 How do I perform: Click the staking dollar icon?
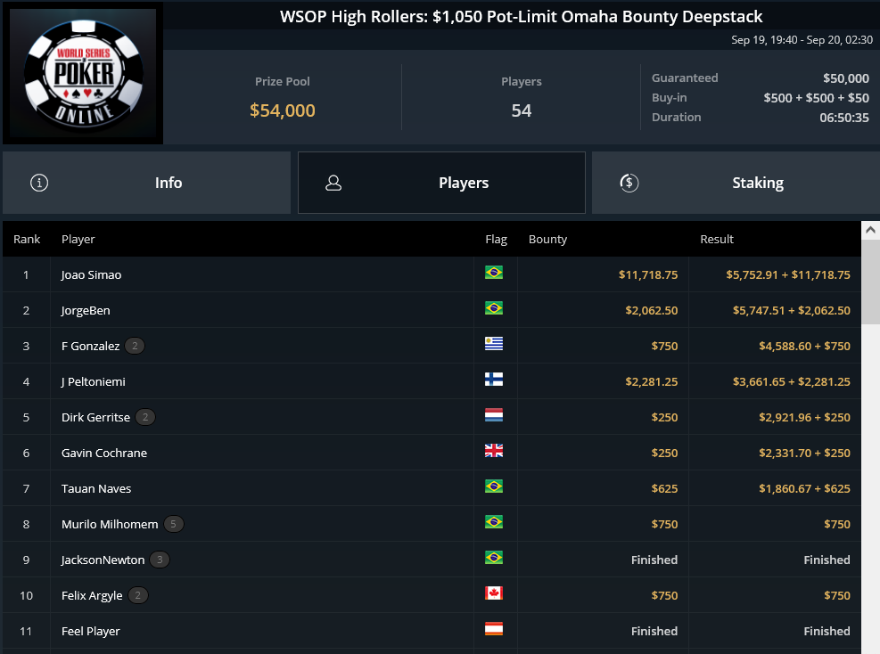pos(629,183)
